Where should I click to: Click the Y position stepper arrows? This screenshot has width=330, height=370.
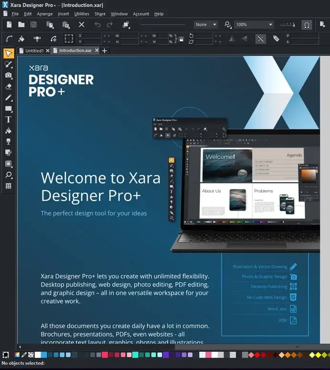[107, 42]
